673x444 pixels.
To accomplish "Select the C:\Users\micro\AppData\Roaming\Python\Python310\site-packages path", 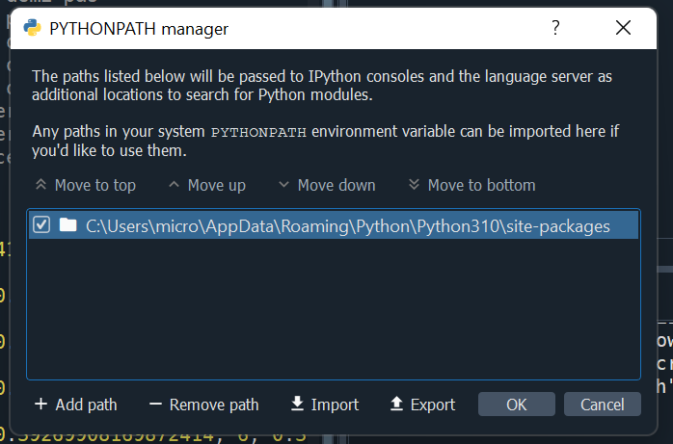I will [334, 225].
